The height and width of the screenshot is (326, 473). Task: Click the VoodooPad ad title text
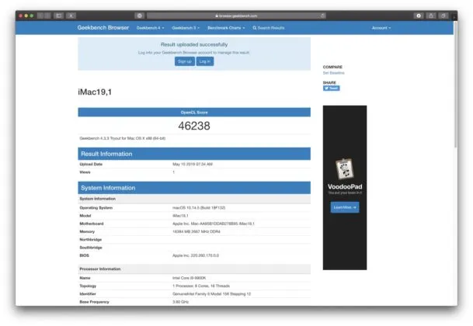[x=345, y=186]
